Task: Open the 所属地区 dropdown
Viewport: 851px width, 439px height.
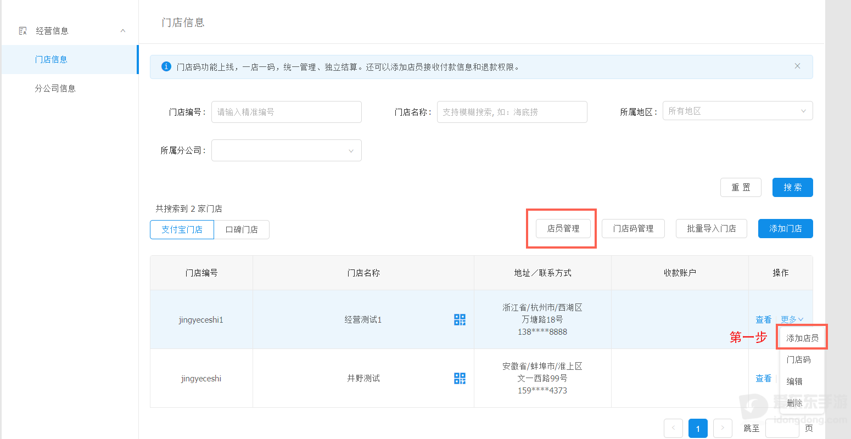Action: pyautogui.click(x=738, y=111)
